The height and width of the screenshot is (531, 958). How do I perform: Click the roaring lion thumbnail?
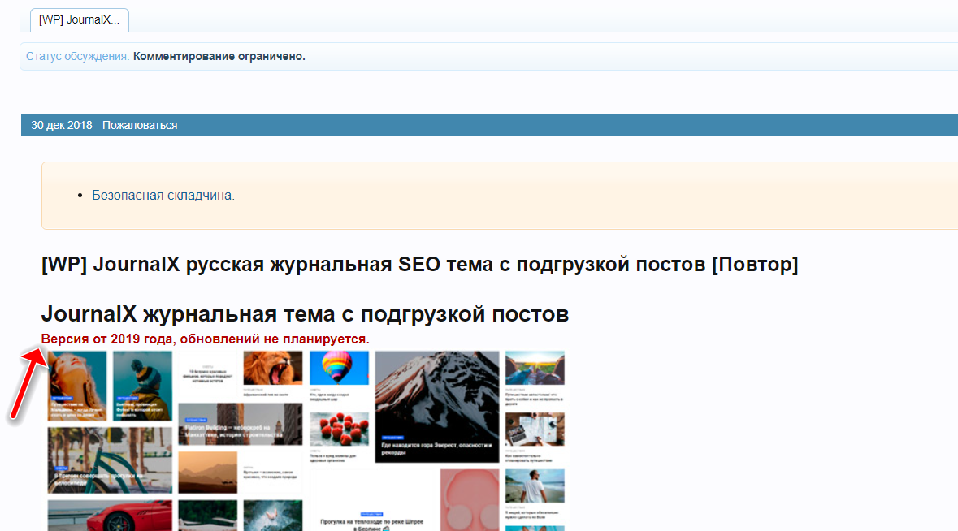tap(272, 368)
